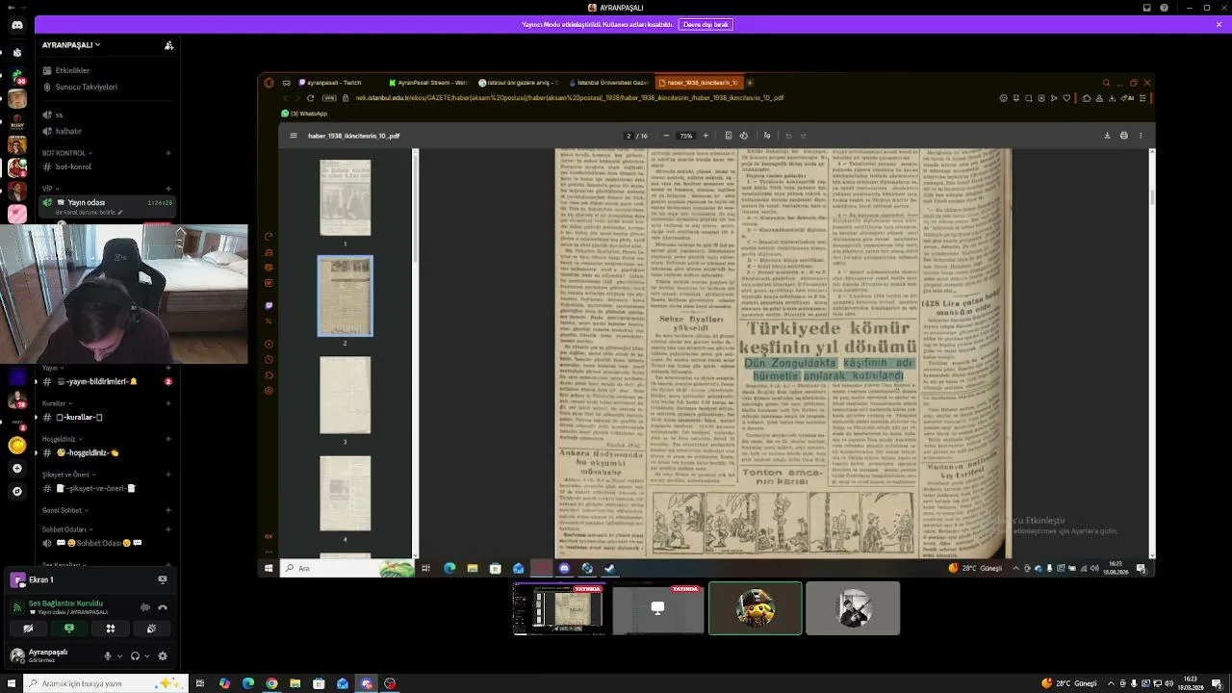Switch to the haber_1938 PDF browser tab
This screenshot has height=693, width=1232.
click(700, 83)
